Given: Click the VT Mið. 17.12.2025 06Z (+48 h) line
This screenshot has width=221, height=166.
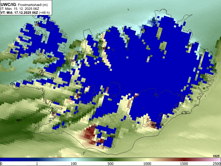Looking at the screenshot, I should coord(25,12).
